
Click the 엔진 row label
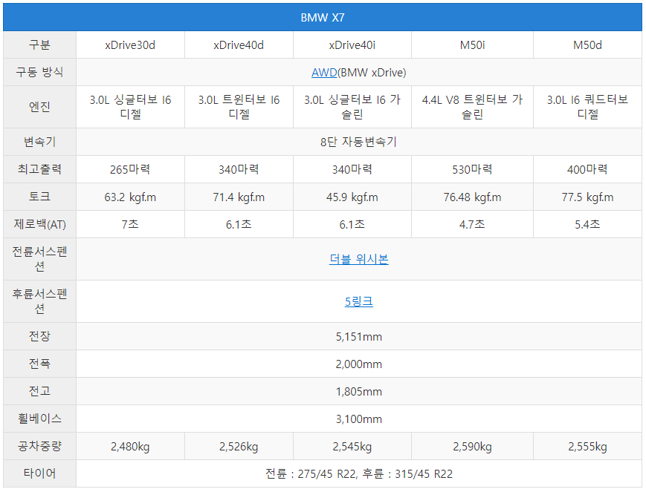pos(39,107)
